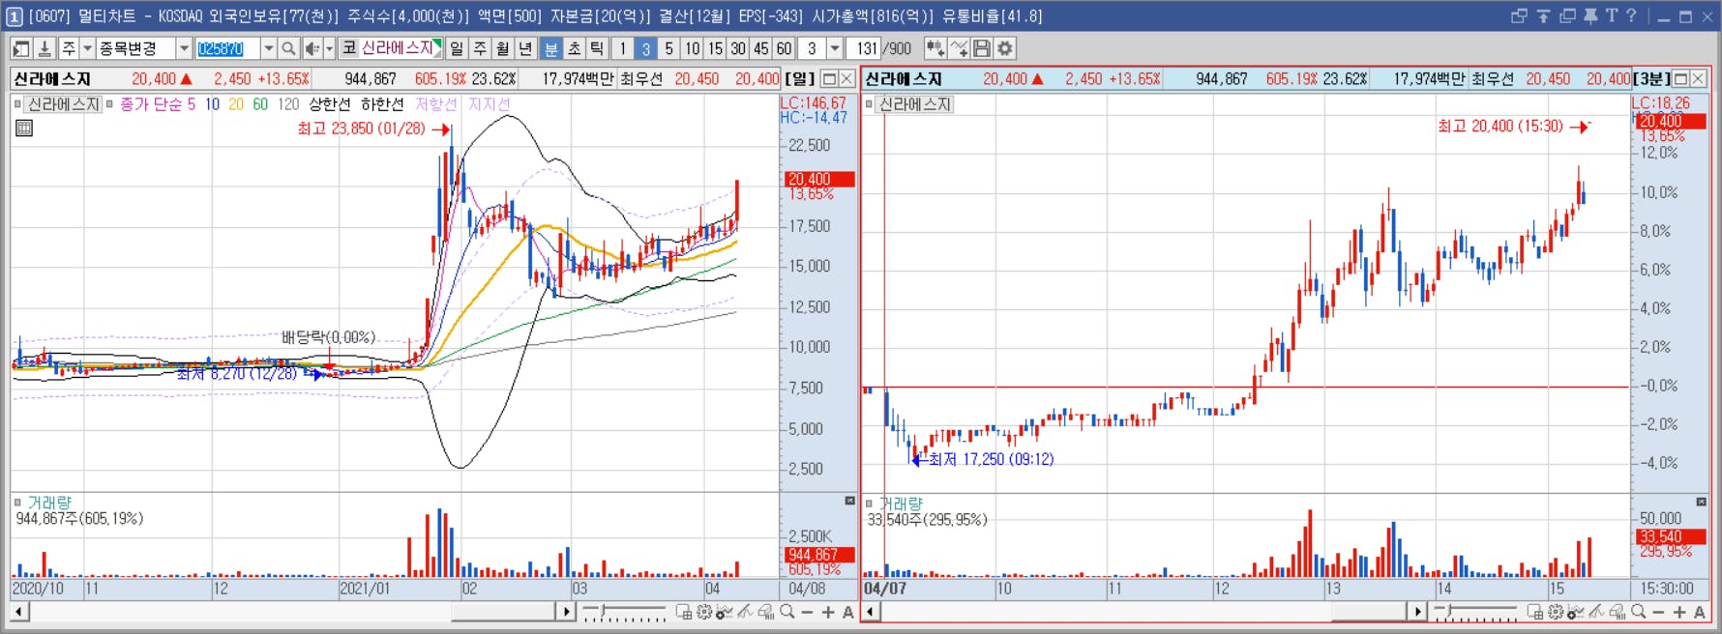Click the daily chart horizontal scrollbar thumb
The width and height of the screenshot is (1722, 634).
click(503, 612)
